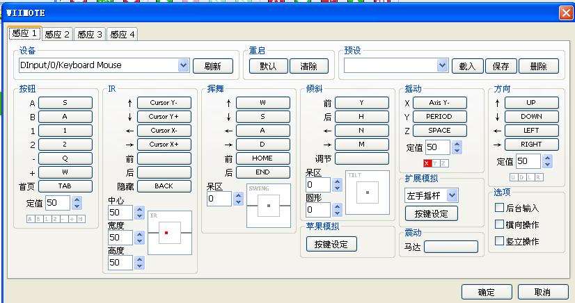
Task: Switch to the 感应 4 tab
Action: point(123,34)
